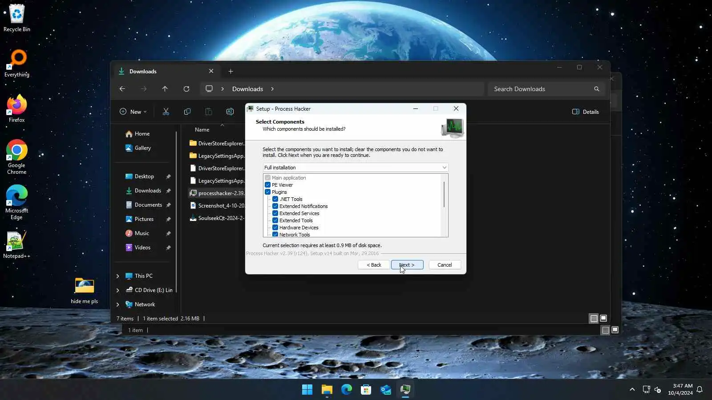Click the Rename icon in Explorer toolbar
The image size is (712, 400).
tap(230, 112)
